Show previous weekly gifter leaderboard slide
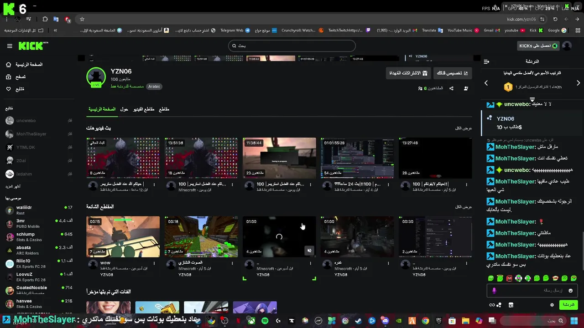 click(486, 83)
